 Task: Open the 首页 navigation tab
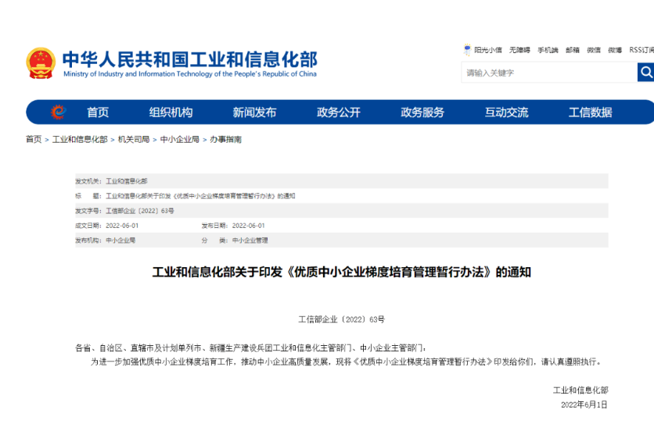pos(98,112)
